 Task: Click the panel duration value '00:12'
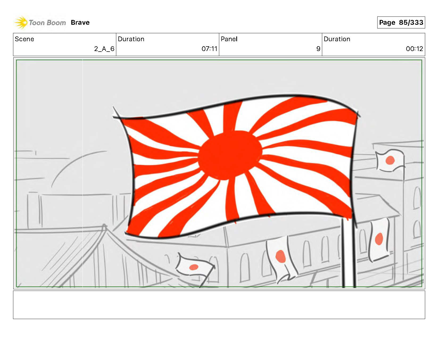415,49
